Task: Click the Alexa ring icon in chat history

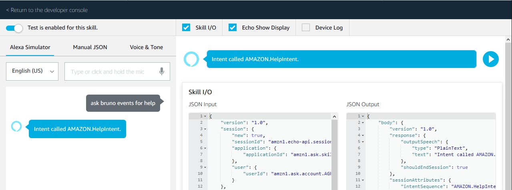Action: (x=16, y=127)
